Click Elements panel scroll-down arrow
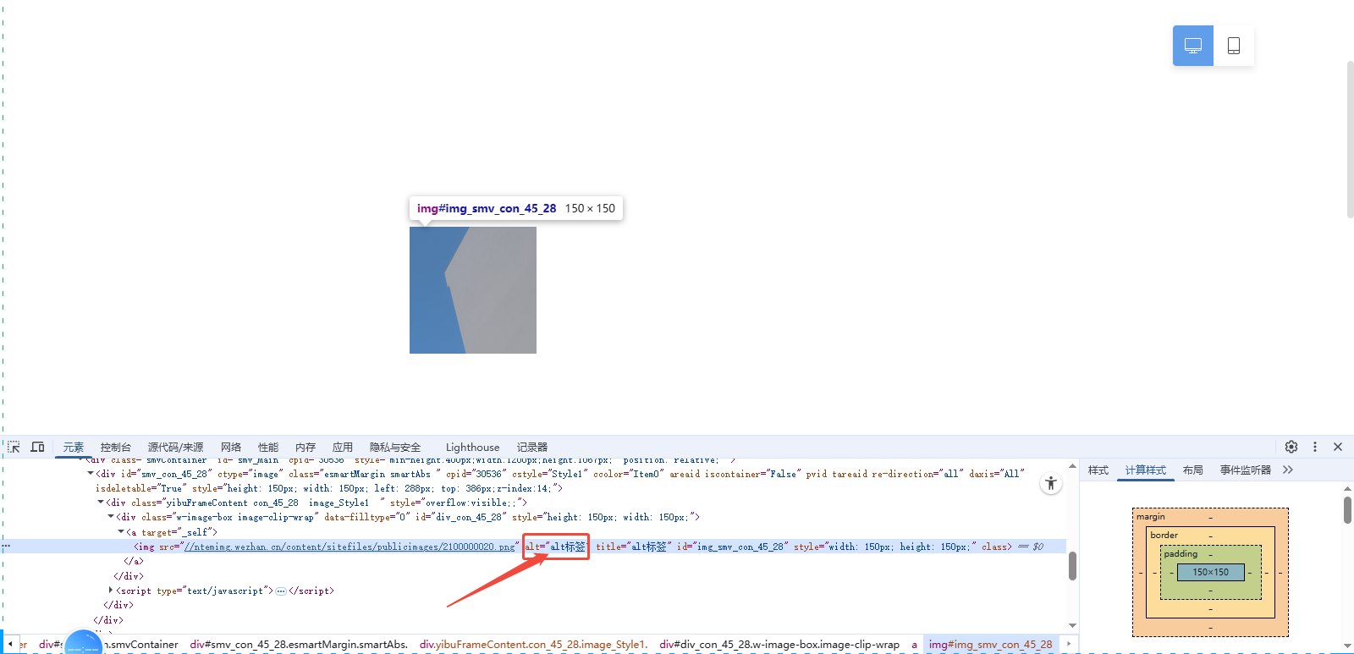 click(1072, 625)
